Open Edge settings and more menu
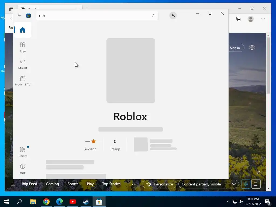 (263, 19)
